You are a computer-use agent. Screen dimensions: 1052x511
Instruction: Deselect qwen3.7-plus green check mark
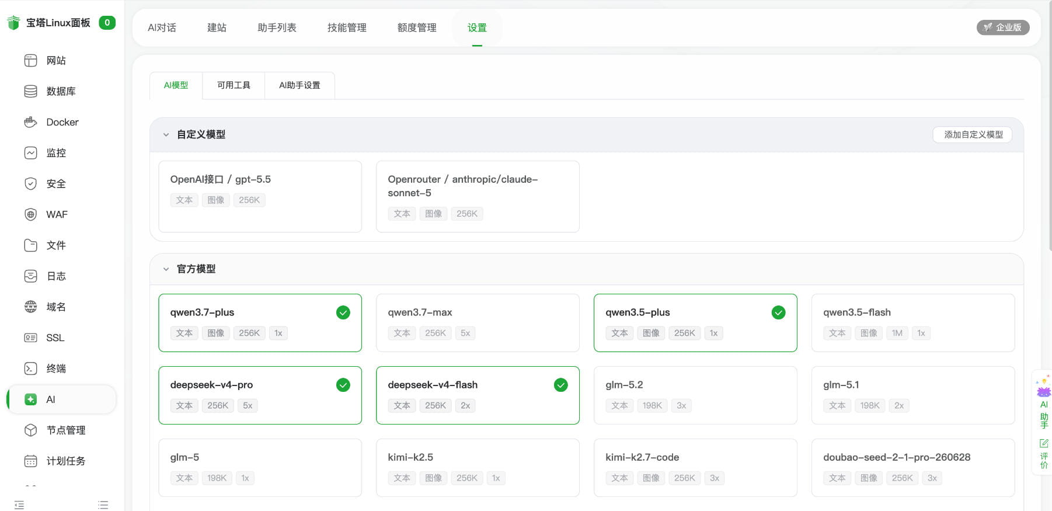[x=343, y=312]
